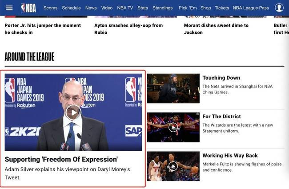The height and width of the screenshot is (189, 289).
Task: Select NBA League Pass
Action: click(251, 8)
